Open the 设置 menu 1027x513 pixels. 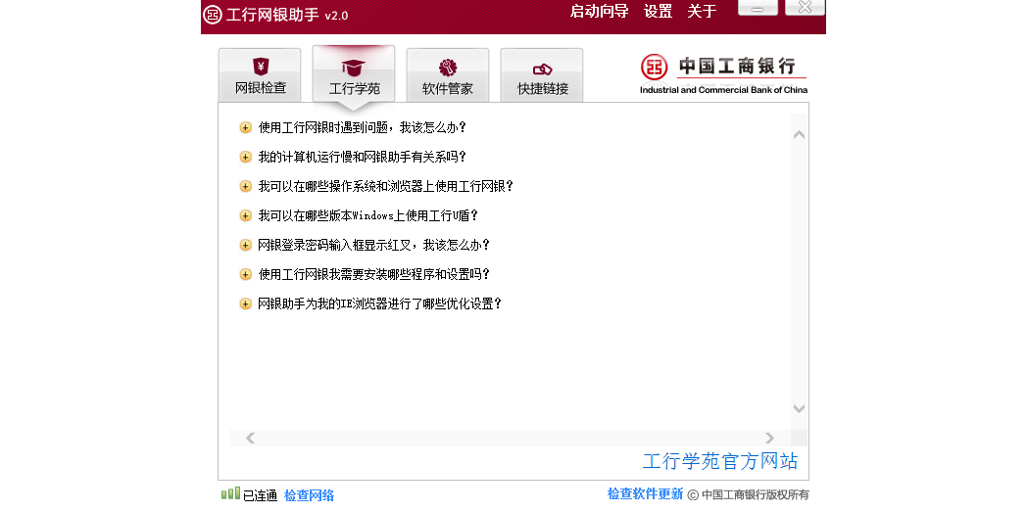pos(658,11)
